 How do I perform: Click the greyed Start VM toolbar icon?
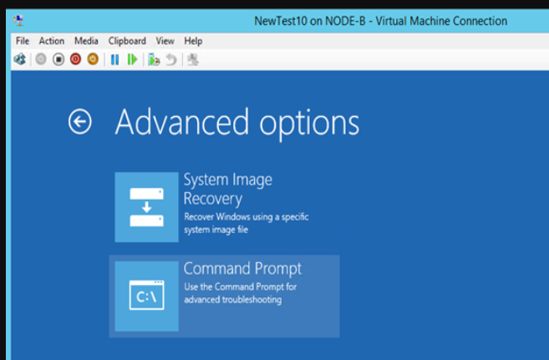tap(41, 59)
